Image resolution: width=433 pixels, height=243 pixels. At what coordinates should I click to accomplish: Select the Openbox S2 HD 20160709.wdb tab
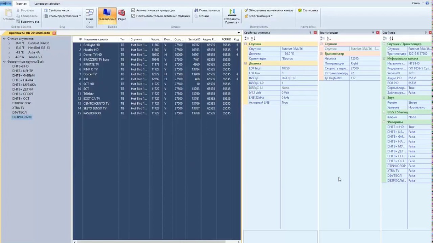(x=29, y=33)
